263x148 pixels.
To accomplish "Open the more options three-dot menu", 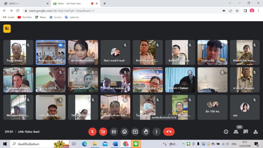I will coord(156,132).
